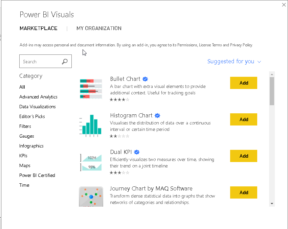This screenshot has width=288, height=229.
Task: Filter by Advanced Analytics category
Action: click(x=38, y=97)
